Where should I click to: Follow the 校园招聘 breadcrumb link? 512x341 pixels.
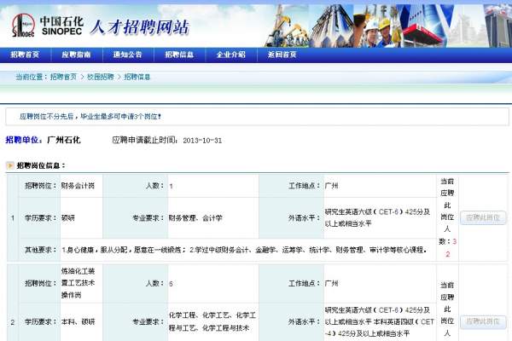coord(100,77)
